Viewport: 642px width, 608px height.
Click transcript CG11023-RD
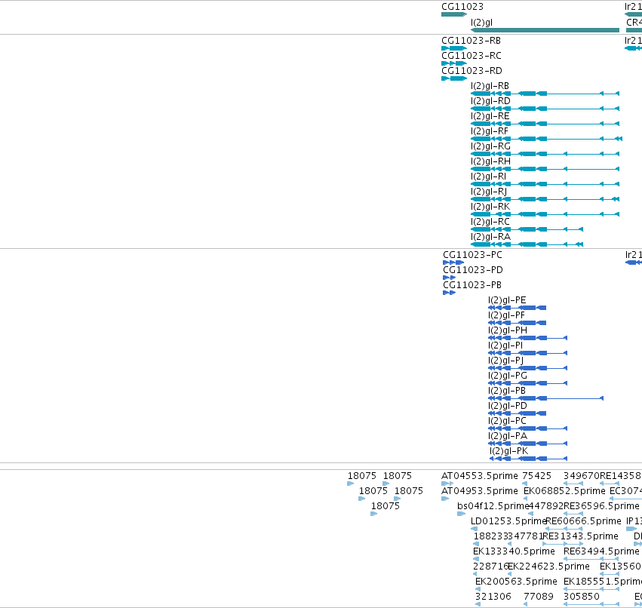point(454,78)
